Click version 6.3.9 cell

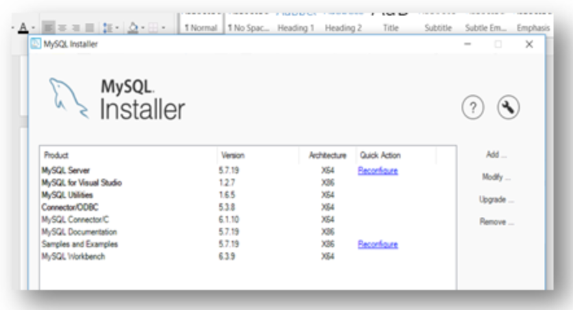click(x=227, y=256)
